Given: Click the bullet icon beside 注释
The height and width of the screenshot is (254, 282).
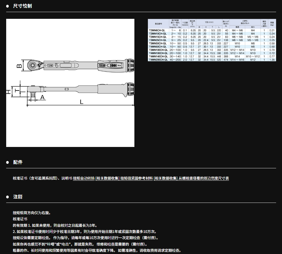Looking at the screenshot, I should [x=8, y=197].
